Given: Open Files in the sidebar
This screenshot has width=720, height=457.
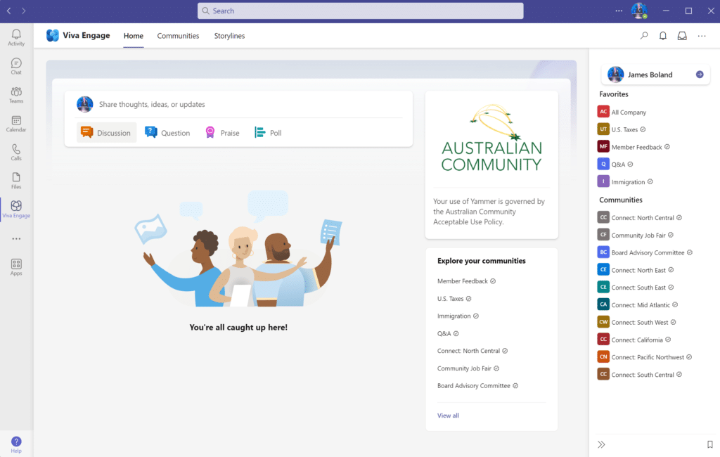Looking at the screenshot, I should 16,181.
